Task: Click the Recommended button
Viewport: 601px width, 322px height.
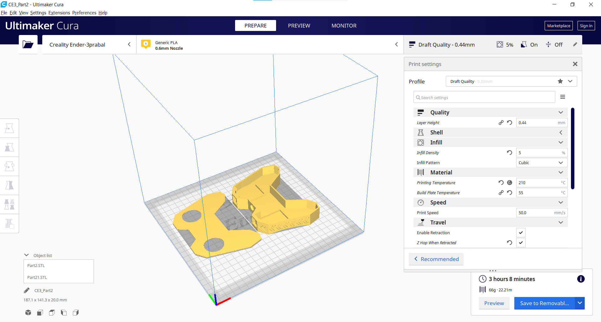Action: (x=436, y=259)
